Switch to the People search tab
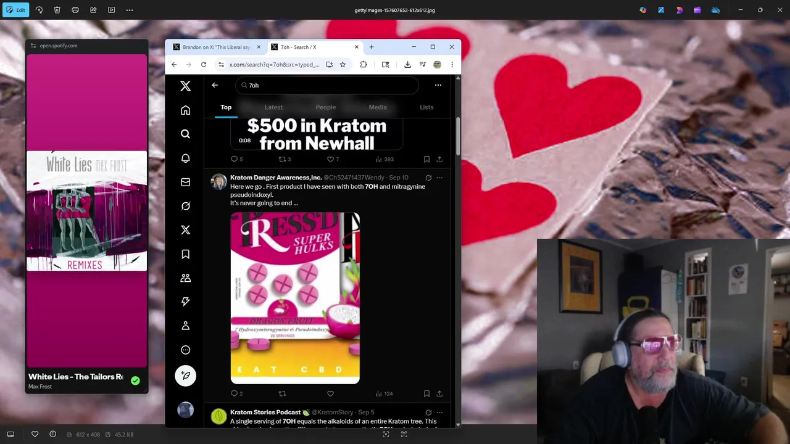Viewport: 790px width, 444px height. (x=326, y=107)
